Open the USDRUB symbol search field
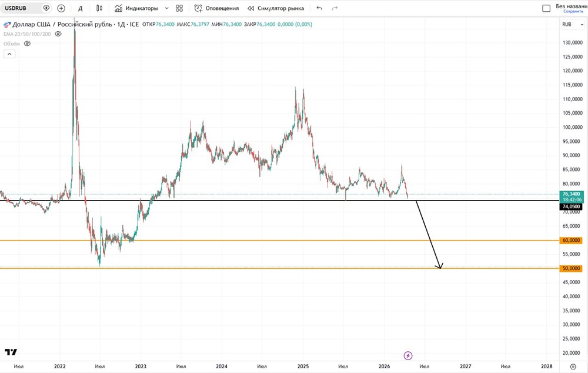This screenshot has height=373, width=588. coord(21,8)
